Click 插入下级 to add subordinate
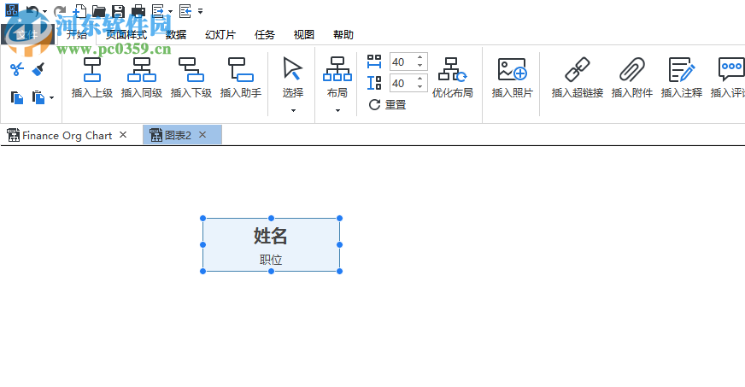This screenshot has height=387, width=745. [191, 78]
